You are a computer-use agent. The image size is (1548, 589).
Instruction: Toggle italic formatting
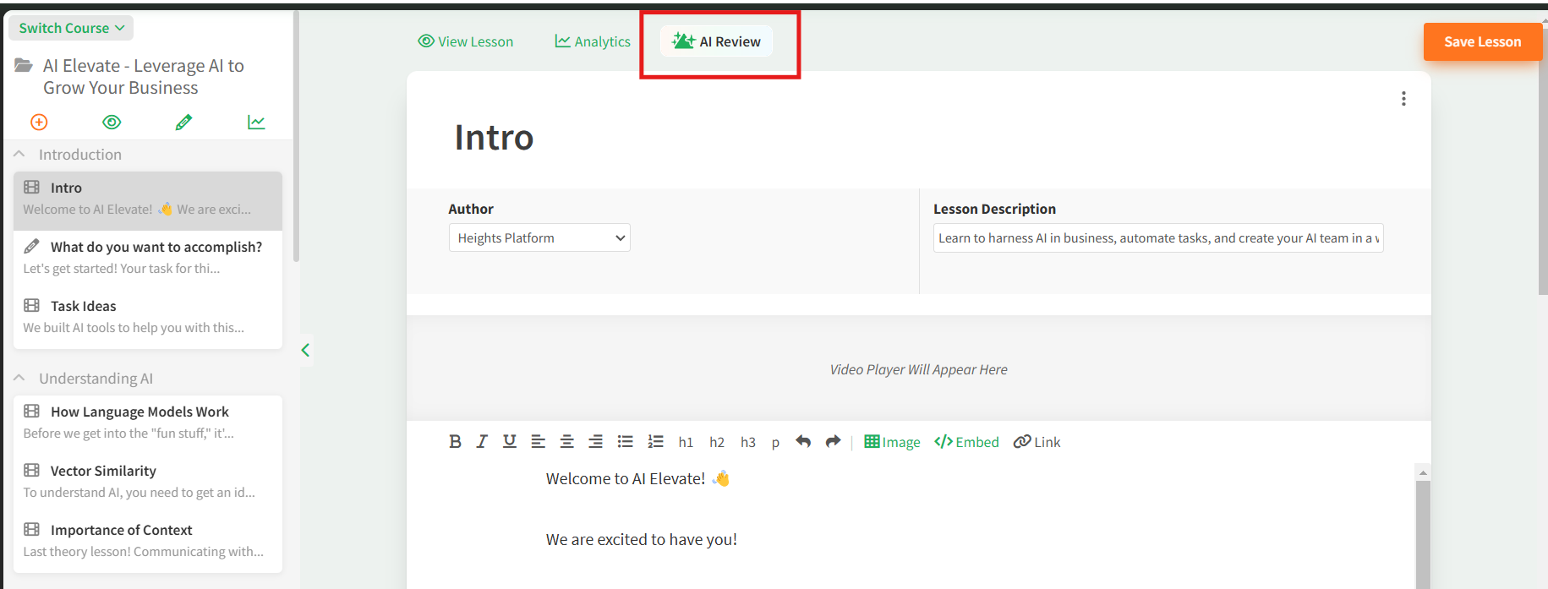click(482, 441)
